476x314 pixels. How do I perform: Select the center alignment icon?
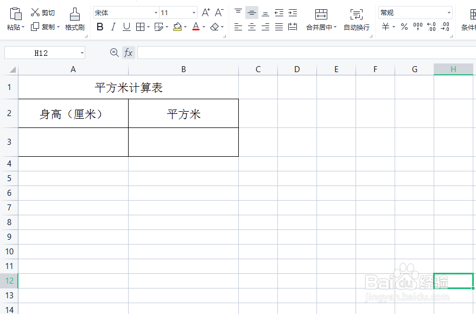252,26
